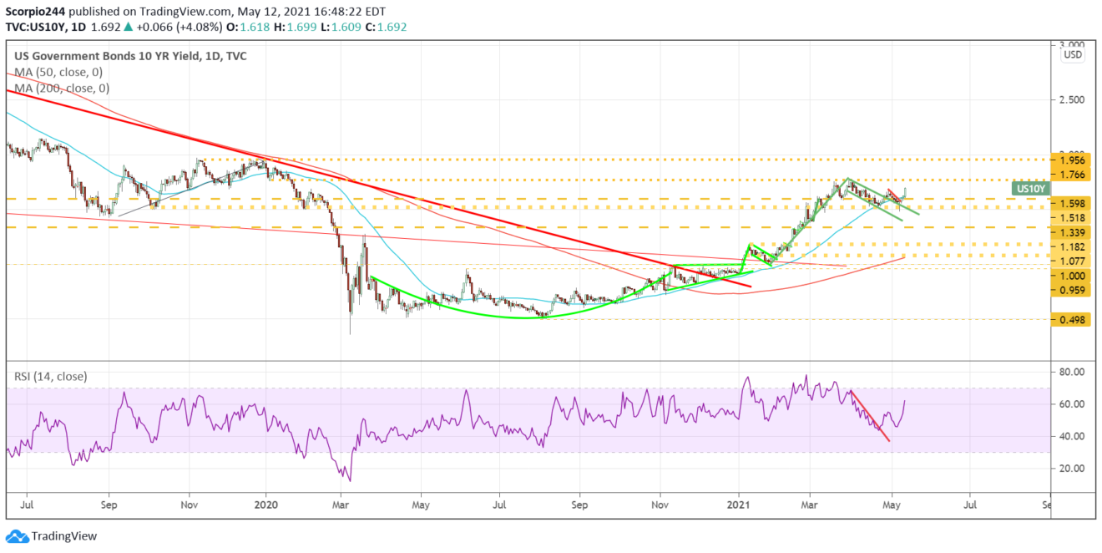Click the 1.956 price level label
1102x553 pixels.
point(1069,160)
